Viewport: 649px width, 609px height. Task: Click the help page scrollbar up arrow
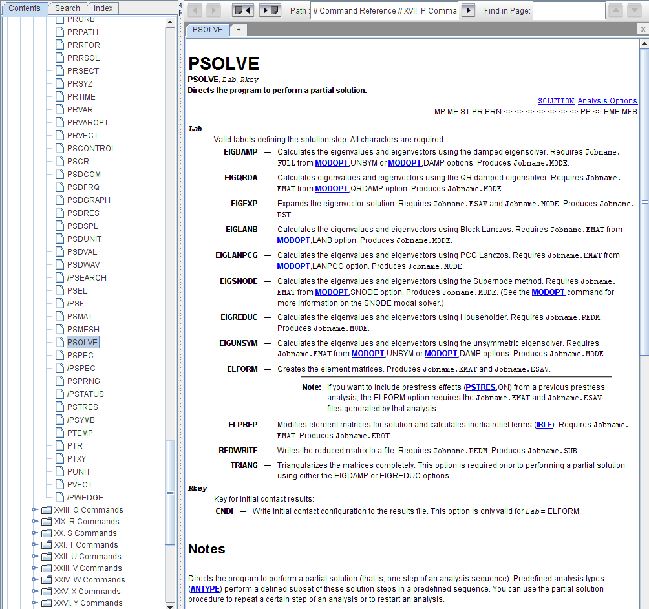pos(644,43)
